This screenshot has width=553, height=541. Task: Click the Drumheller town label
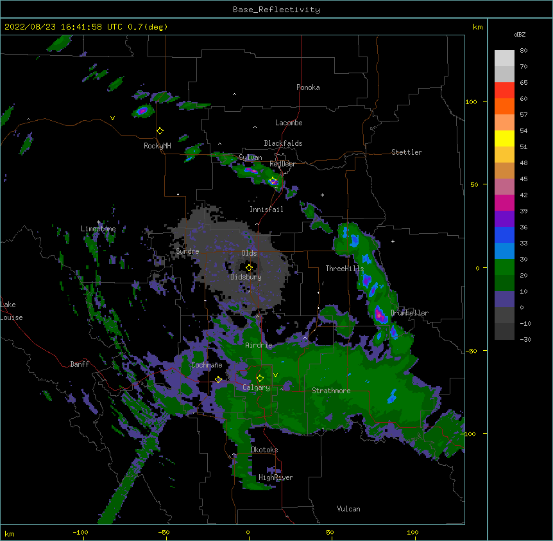(x=409, y=313)
